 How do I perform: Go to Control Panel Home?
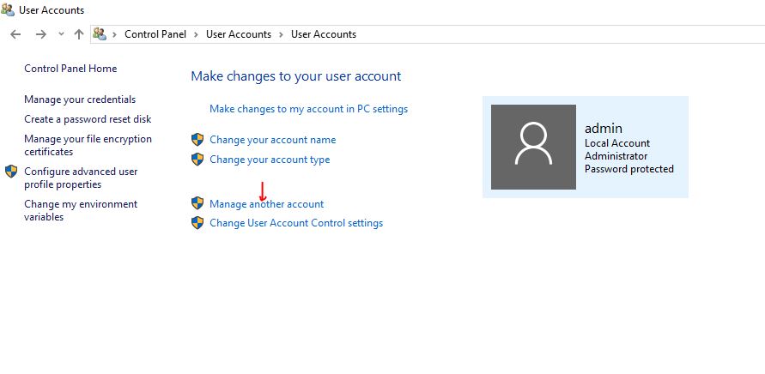(70, 69)
